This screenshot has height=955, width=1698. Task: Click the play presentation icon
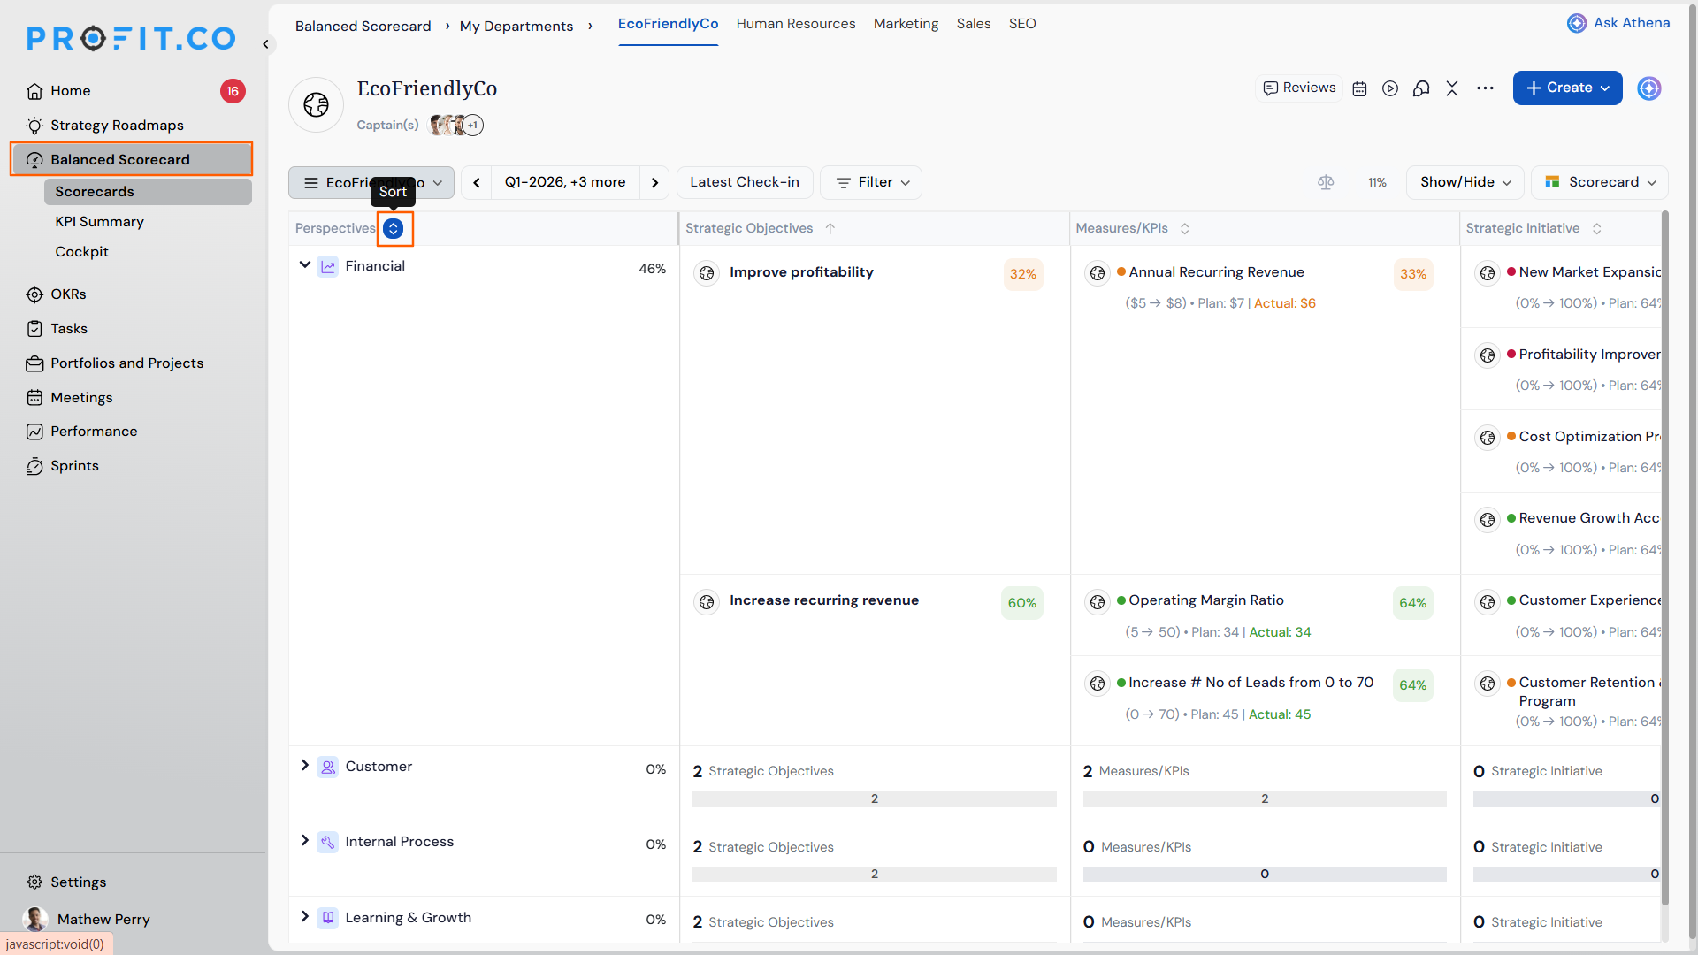click(1390, 88)
